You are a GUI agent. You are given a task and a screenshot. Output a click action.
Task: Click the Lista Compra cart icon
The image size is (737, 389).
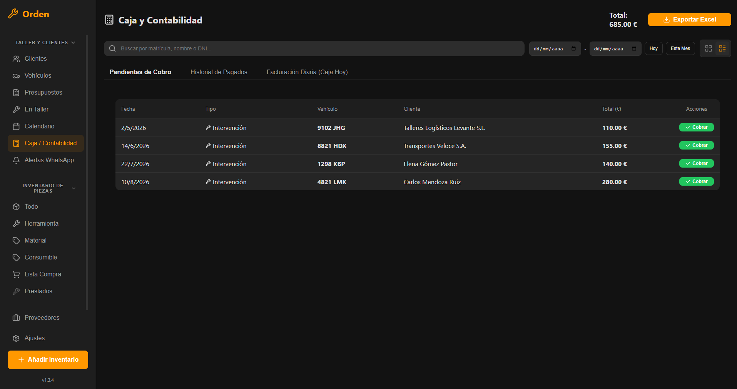16,274
